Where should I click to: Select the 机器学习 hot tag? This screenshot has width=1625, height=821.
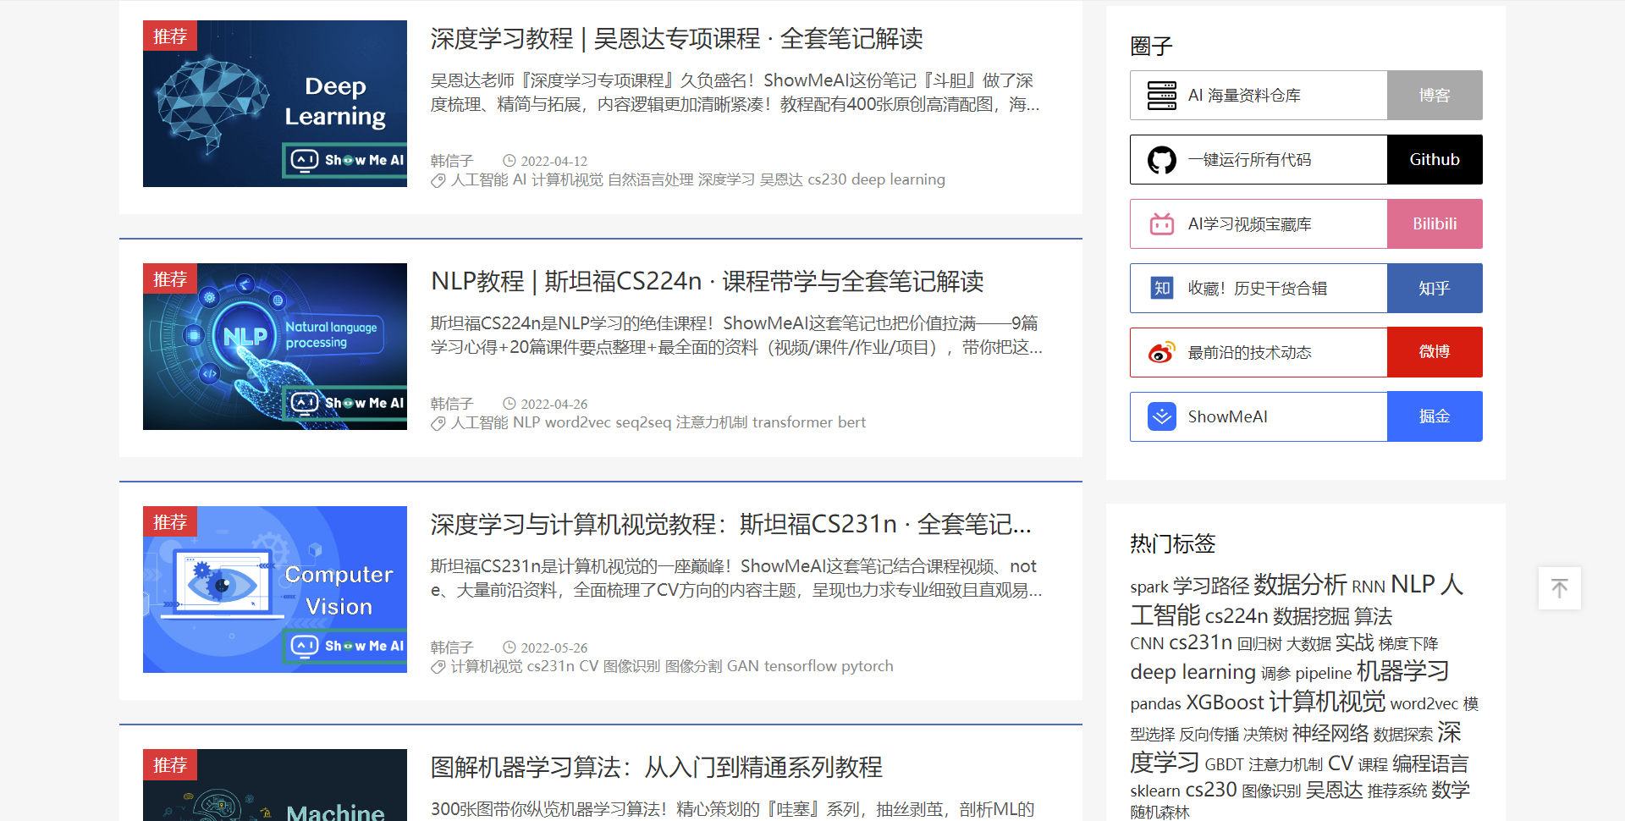pos(1402,671)
